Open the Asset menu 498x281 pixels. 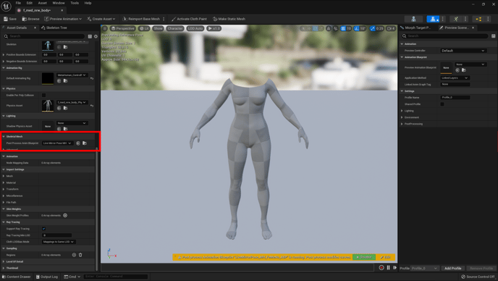43,3
